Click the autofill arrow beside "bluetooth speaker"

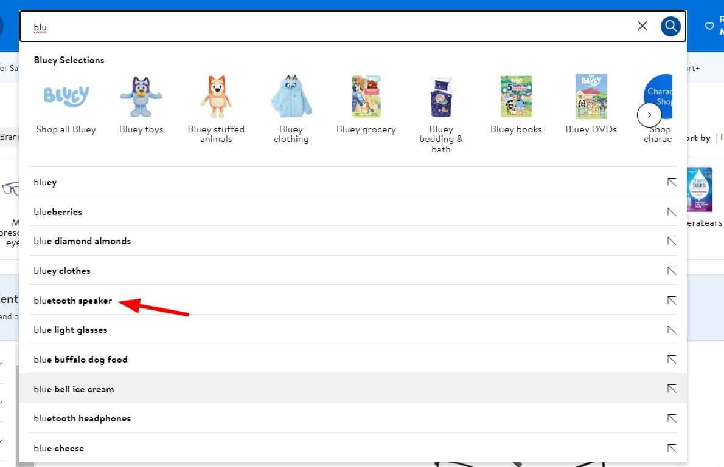tap(671, 300)
